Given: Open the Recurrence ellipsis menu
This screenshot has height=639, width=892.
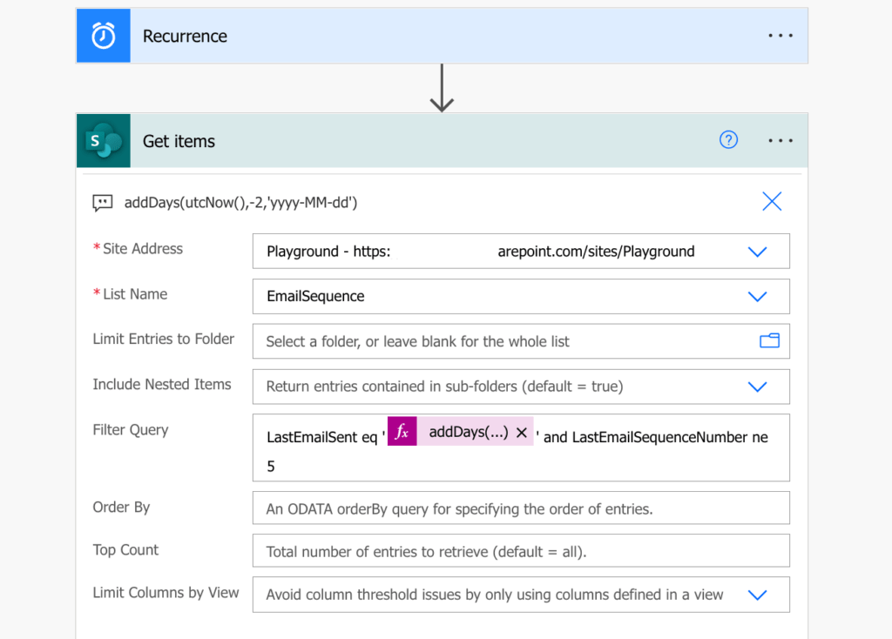Looking at the screenshot, I should click(780, 35).
